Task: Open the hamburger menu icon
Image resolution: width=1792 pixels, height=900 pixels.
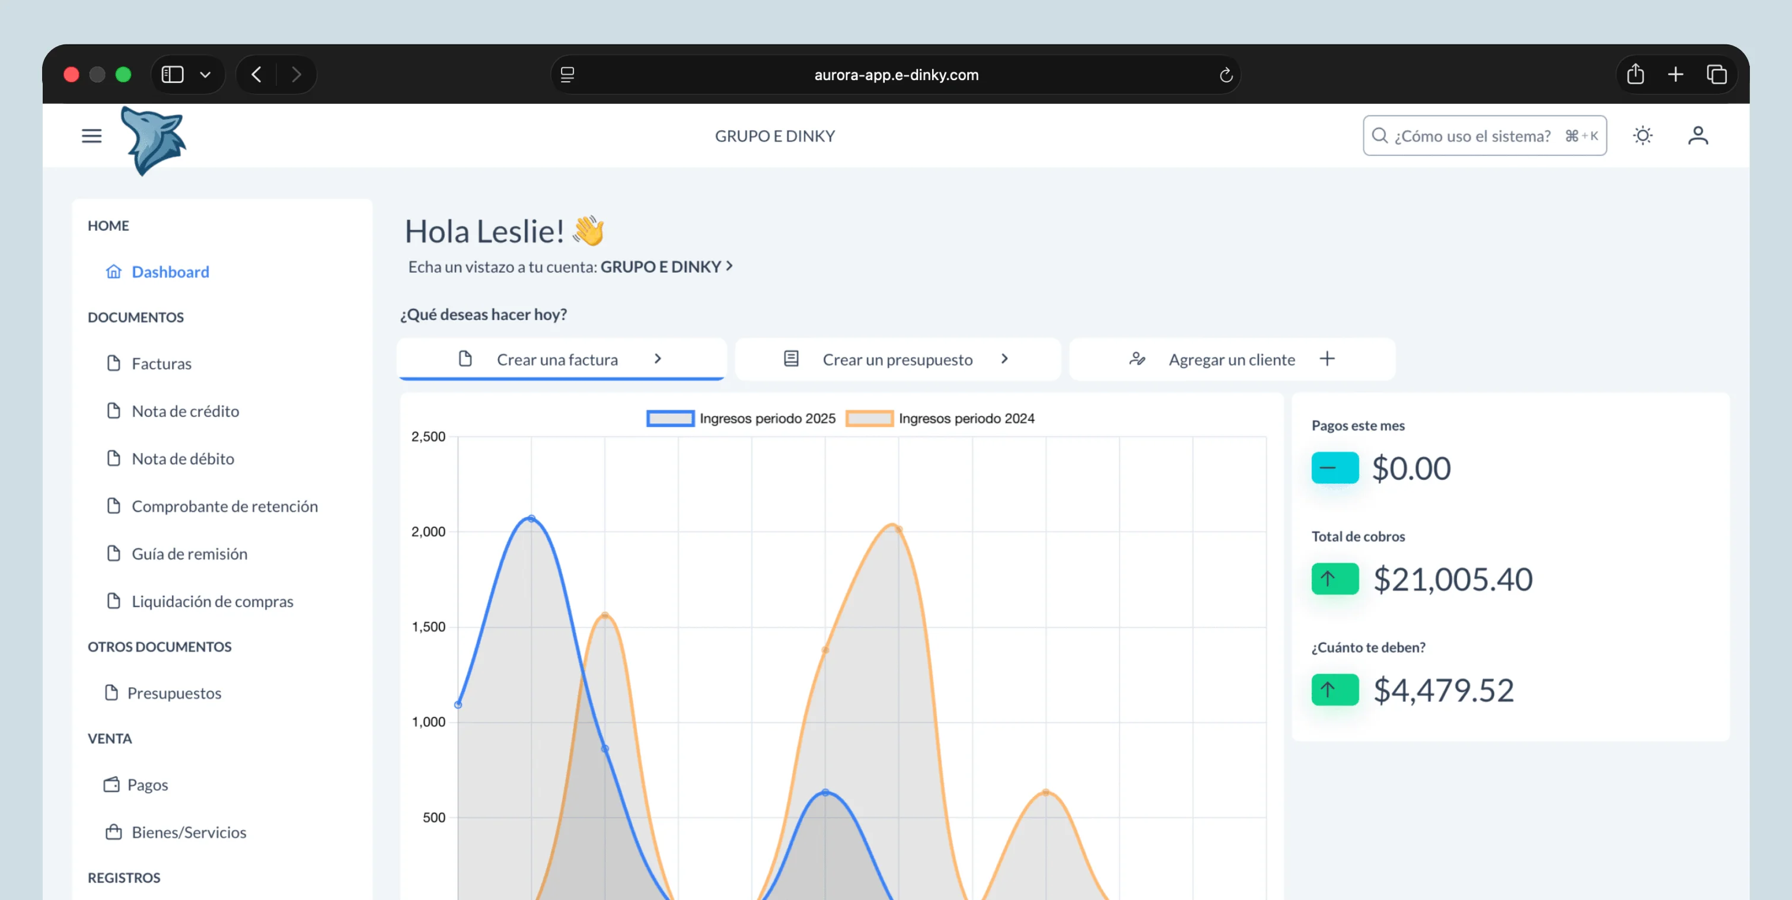Action: pos(91,136)
